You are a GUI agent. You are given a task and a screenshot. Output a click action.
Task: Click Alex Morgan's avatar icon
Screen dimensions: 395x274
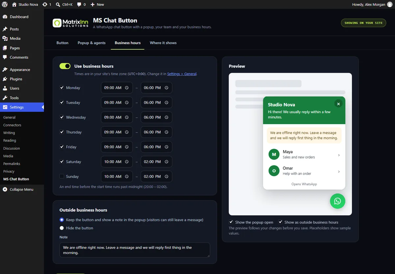[x=390, y=5]
